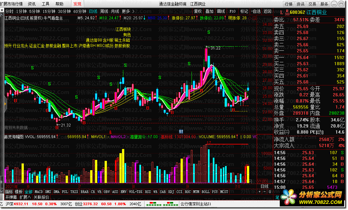The width and height of the screenshot is (348, 210).
Task: Click the left edge orange arrow expander
Action: tap(5, 104)
